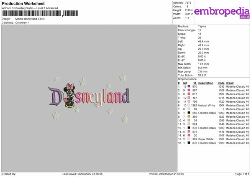251x177 pixels.
Task: Click the code '1323' in row 9
Action: (x=221, y=116)
